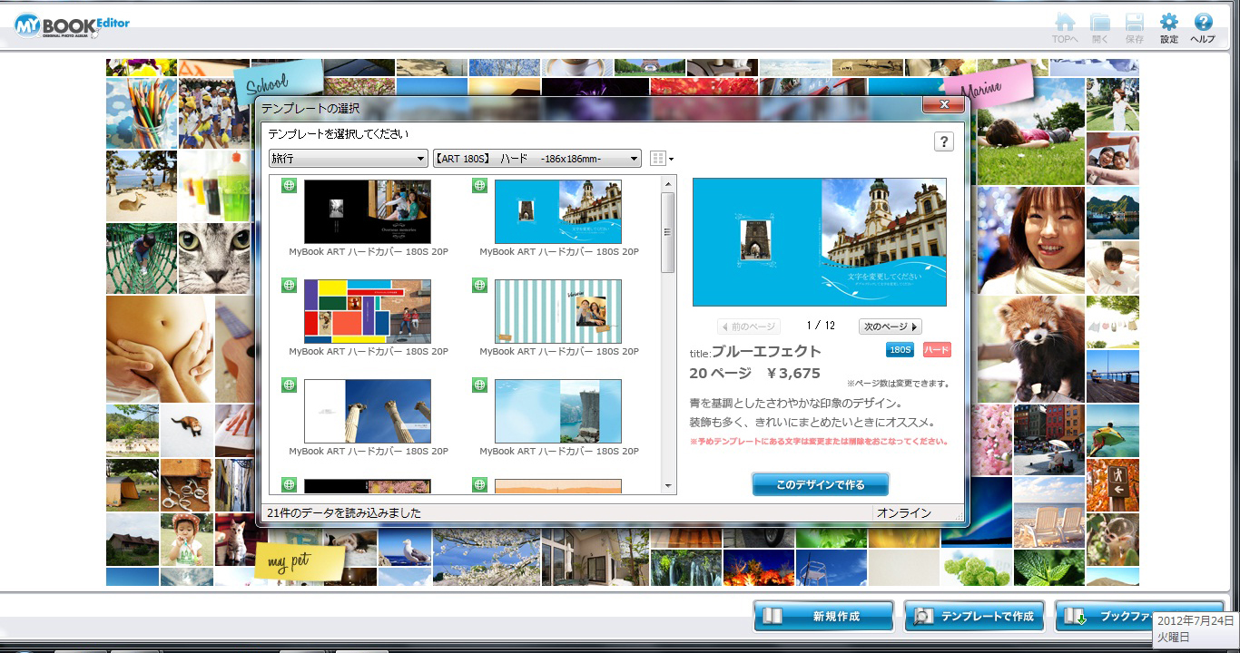Image resolution: width=1240 pixels, height=653 pixels.
Task: Open the help question mark icon
Action: pos(1203,24)
